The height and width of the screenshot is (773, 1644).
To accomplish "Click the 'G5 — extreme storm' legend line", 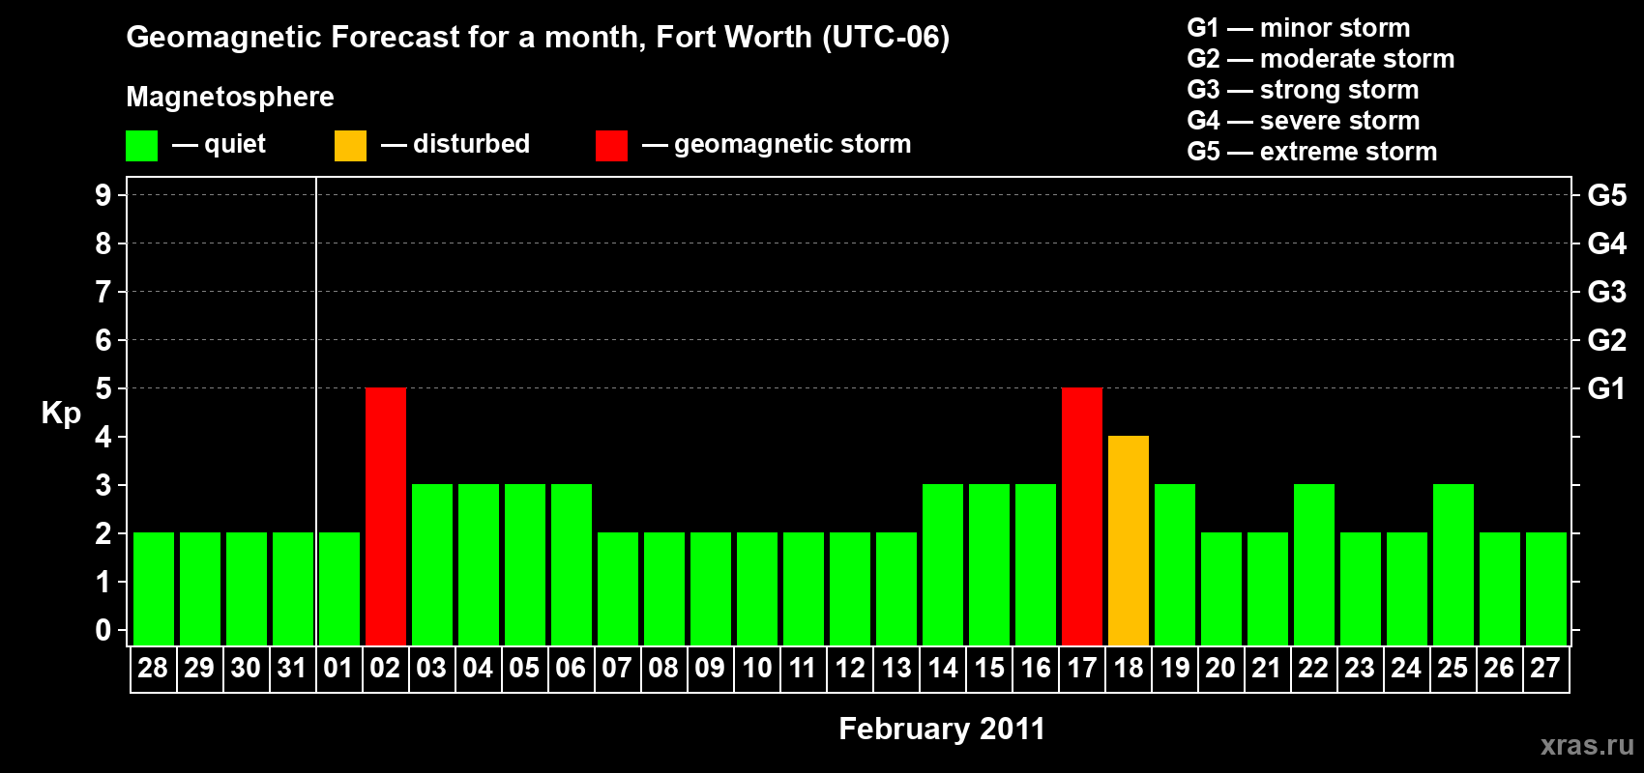I will (1312, 152).
